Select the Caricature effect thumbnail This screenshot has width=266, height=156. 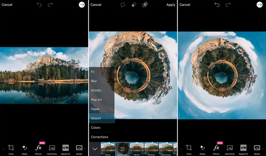pos(166,149)
